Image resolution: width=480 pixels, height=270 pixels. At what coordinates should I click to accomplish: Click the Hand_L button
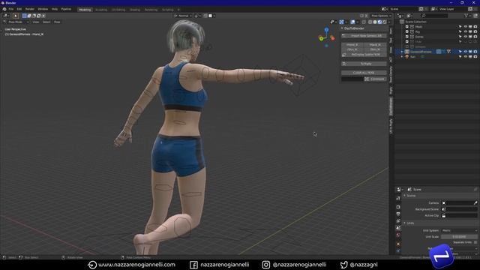coord(375,45)
